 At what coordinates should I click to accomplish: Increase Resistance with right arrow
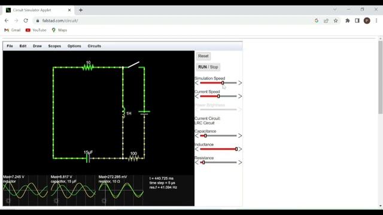240,162
